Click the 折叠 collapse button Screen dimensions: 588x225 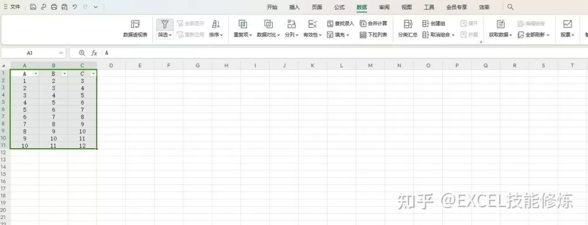(469, 35)
